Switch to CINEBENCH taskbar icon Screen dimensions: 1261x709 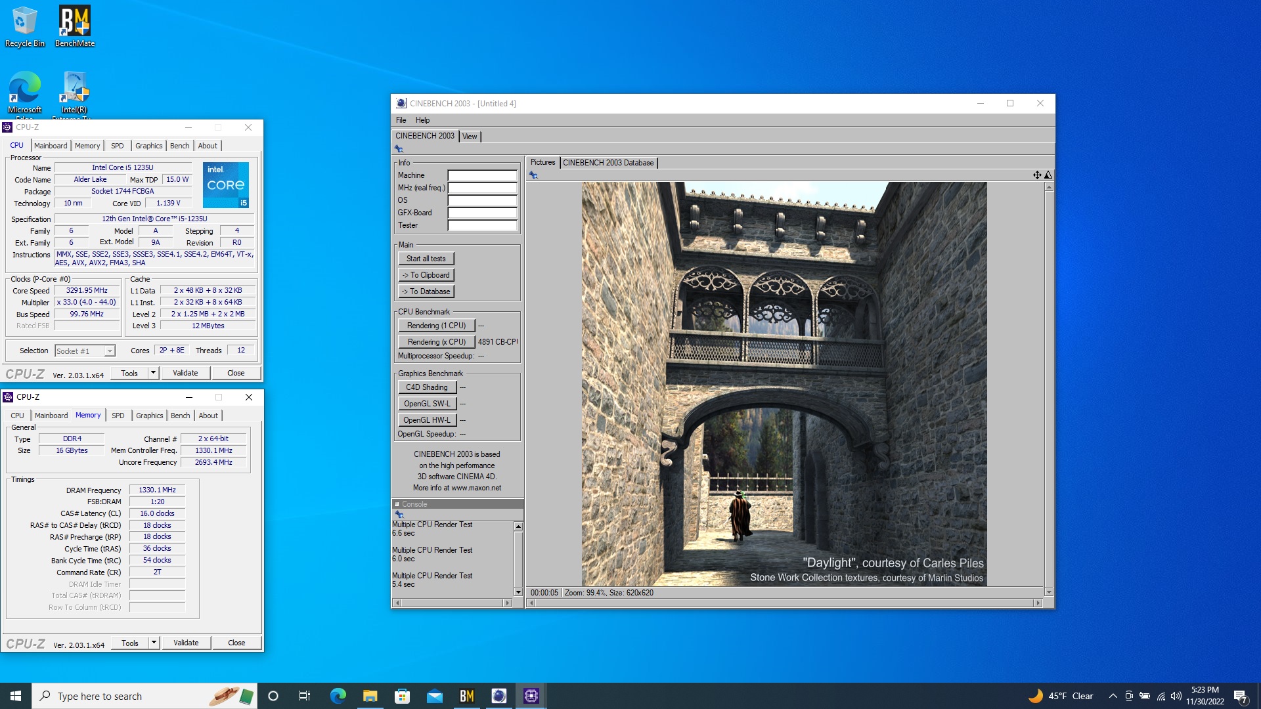point(498,696)
